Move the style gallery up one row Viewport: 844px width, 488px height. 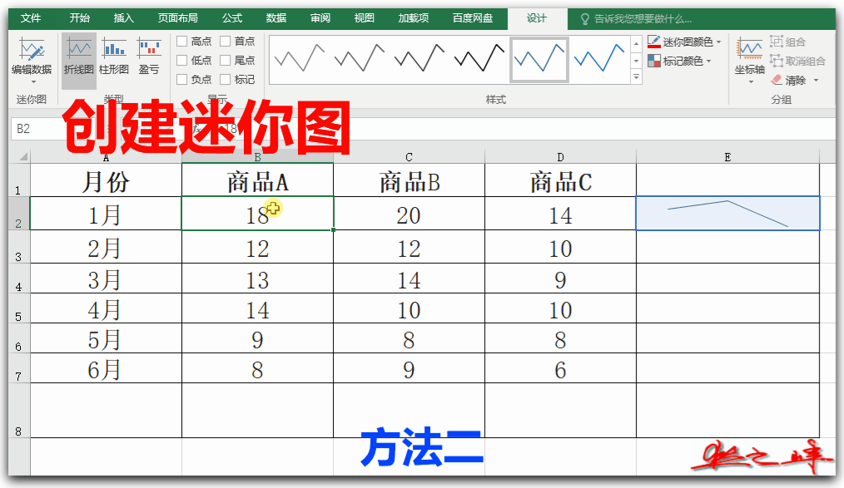click(636, 43)
